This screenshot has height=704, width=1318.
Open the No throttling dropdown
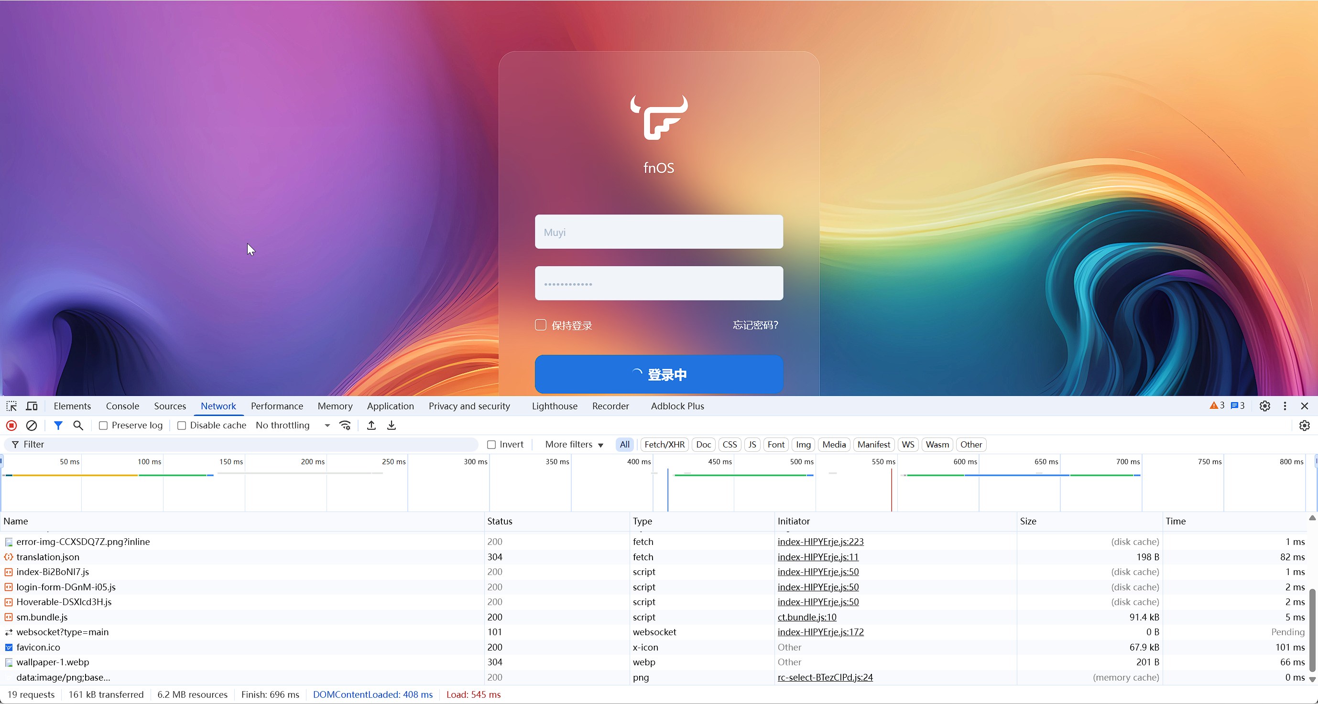293,426
